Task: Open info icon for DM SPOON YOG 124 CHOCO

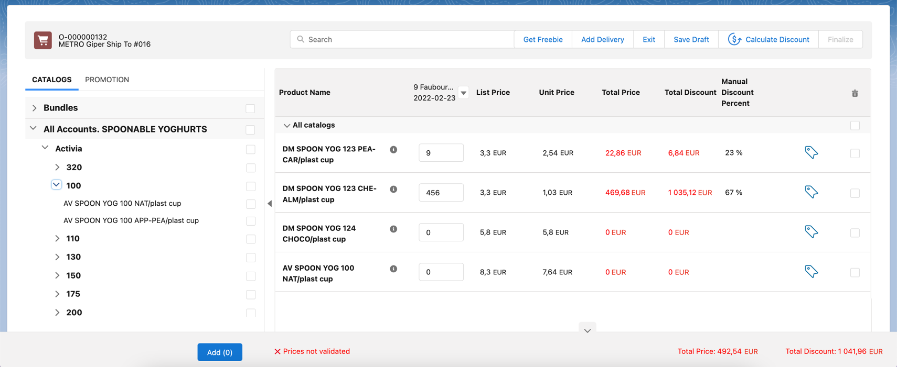Action: [x=393, y=229]
